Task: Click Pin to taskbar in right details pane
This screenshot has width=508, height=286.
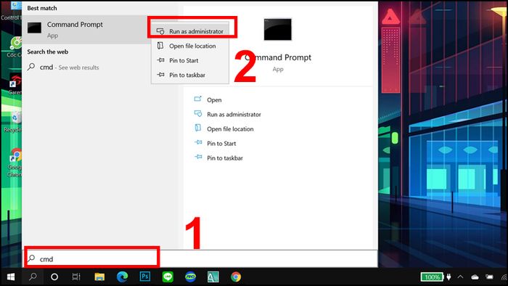Action: pyautogui.click(x=225, y=158)
